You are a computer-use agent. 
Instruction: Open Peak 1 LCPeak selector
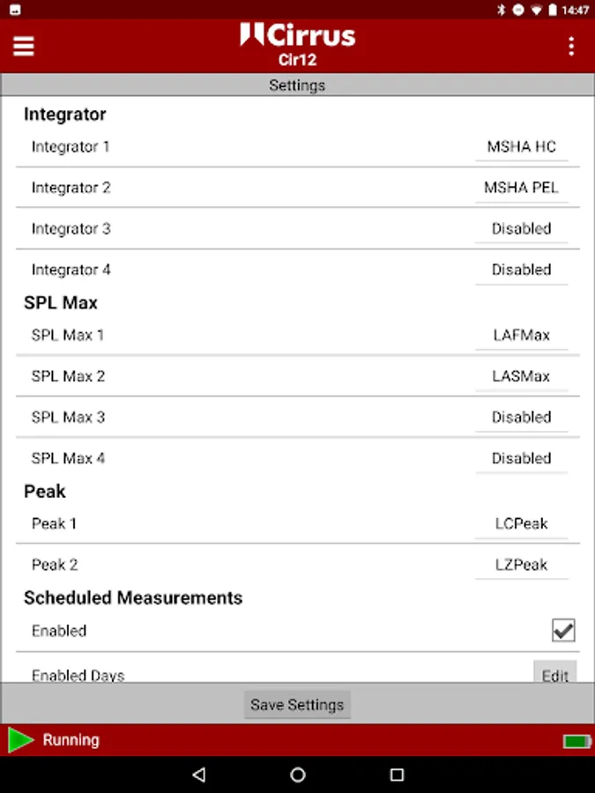coord(521,524)
